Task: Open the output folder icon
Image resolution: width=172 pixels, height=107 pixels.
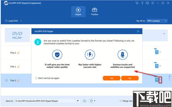Action: click(x=84, y=101)
